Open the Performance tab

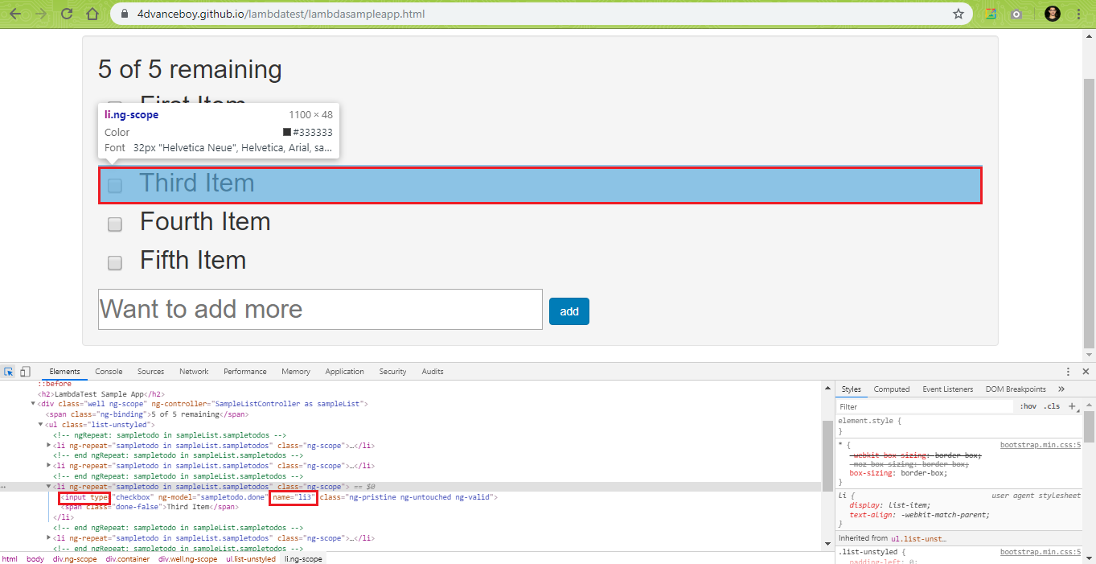(x=245, y=372)
